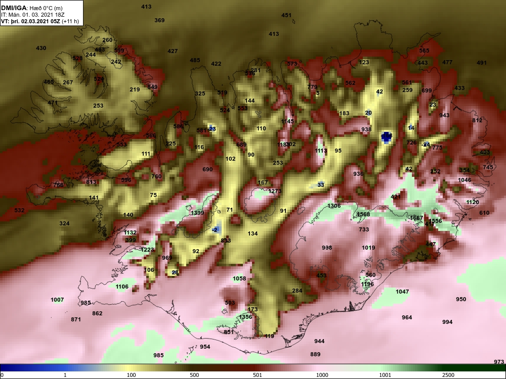This screenshot has height=379, width=506.
Task: Click the yellow section of the color scale near 100
Action: (129, 368)
